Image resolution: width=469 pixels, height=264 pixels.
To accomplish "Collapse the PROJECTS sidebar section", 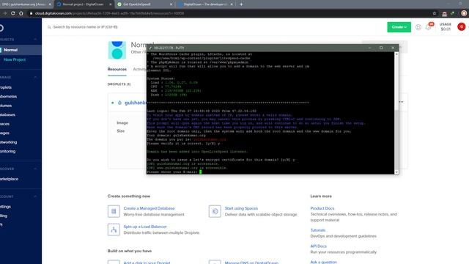I will 35,40.
